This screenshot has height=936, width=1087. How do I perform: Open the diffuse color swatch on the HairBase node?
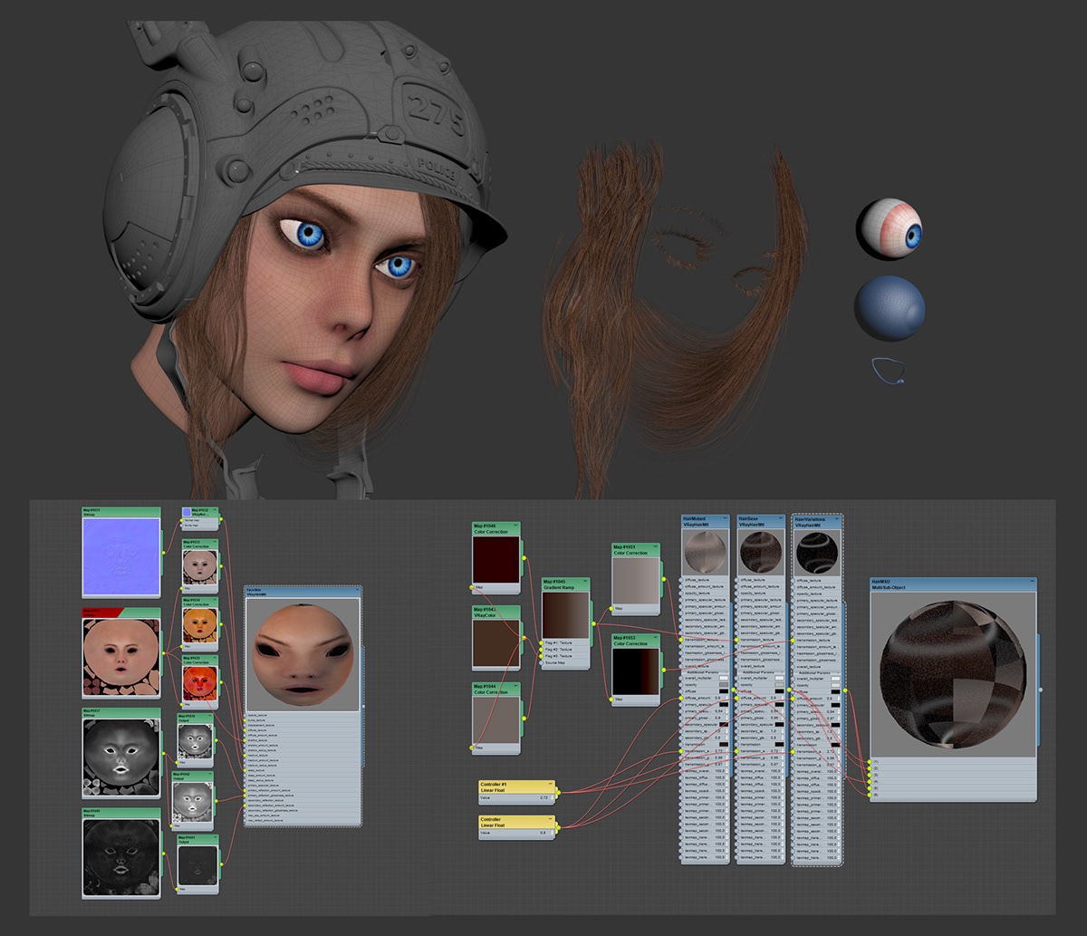pyautogui.click(x=779, y=691)
